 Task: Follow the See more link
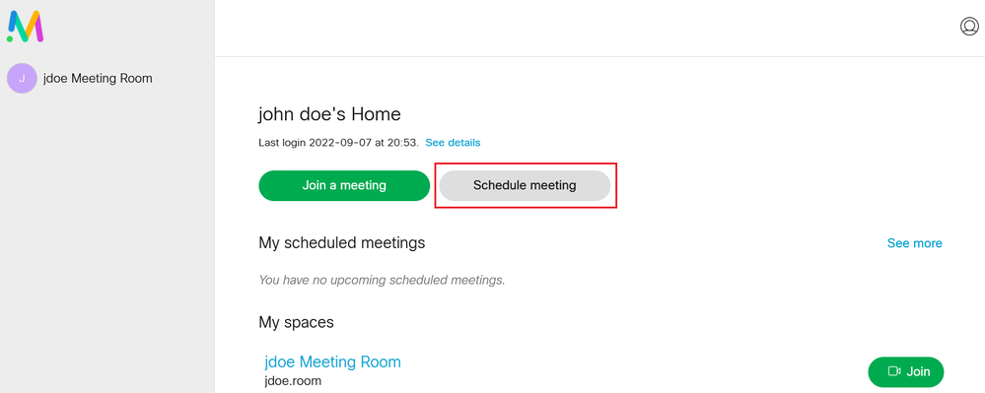click(915, 243)
